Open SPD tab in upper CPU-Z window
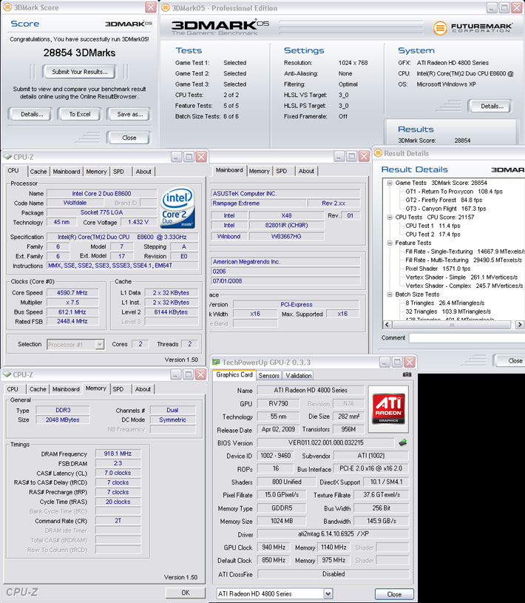 pos(119,172)
